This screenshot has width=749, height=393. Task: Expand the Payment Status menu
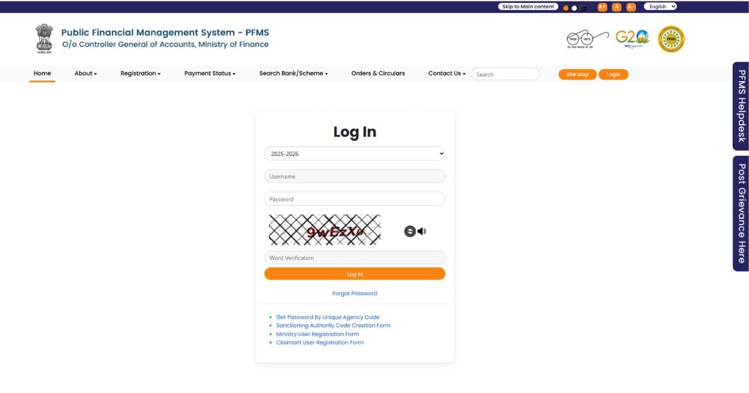coord(210,74)
